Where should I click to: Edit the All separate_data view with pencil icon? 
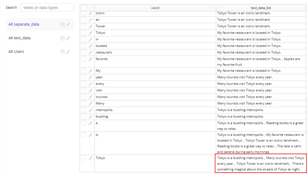[68, 25]
